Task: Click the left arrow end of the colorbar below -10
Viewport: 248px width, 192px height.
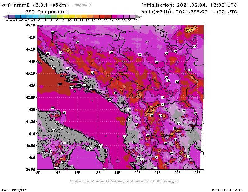Action: point(6,16)
